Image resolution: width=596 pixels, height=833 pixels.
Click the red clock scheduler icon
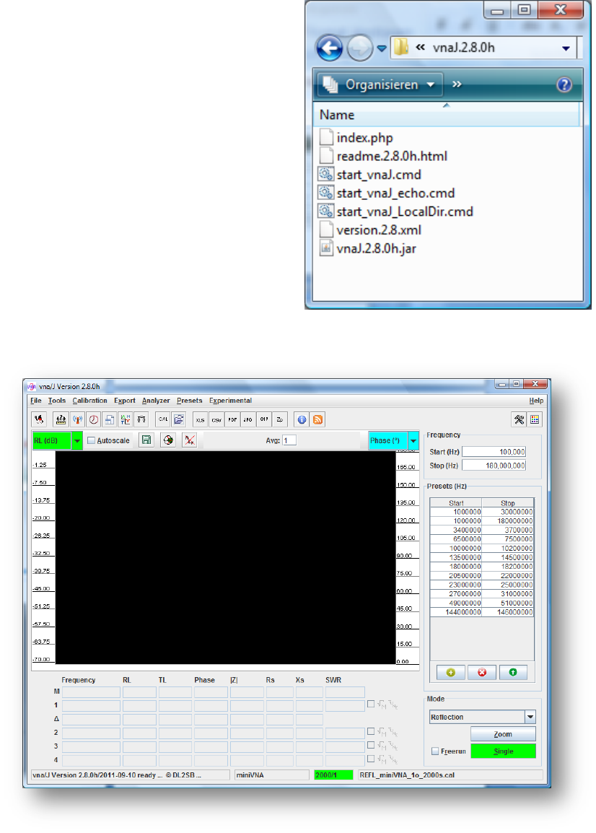(x=94, y=419)
